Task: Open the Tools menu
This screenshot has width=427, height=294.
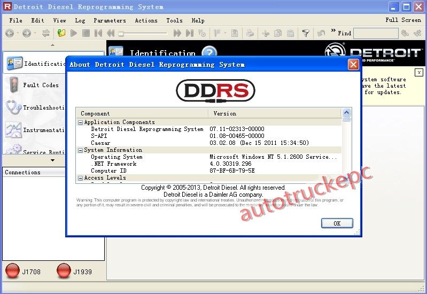Action: [175, 20]
